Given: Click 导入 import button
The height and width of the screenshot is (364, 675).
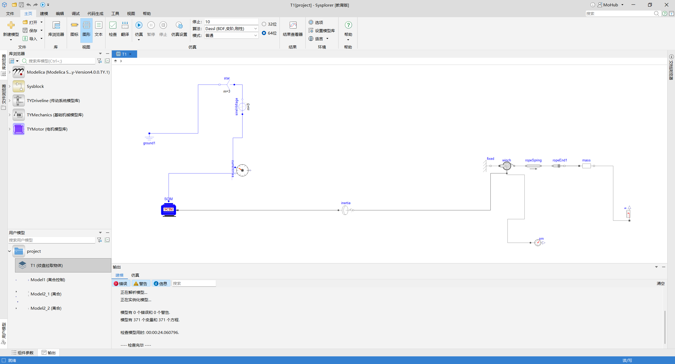Looking at the screenshot, I should (30, 39).
